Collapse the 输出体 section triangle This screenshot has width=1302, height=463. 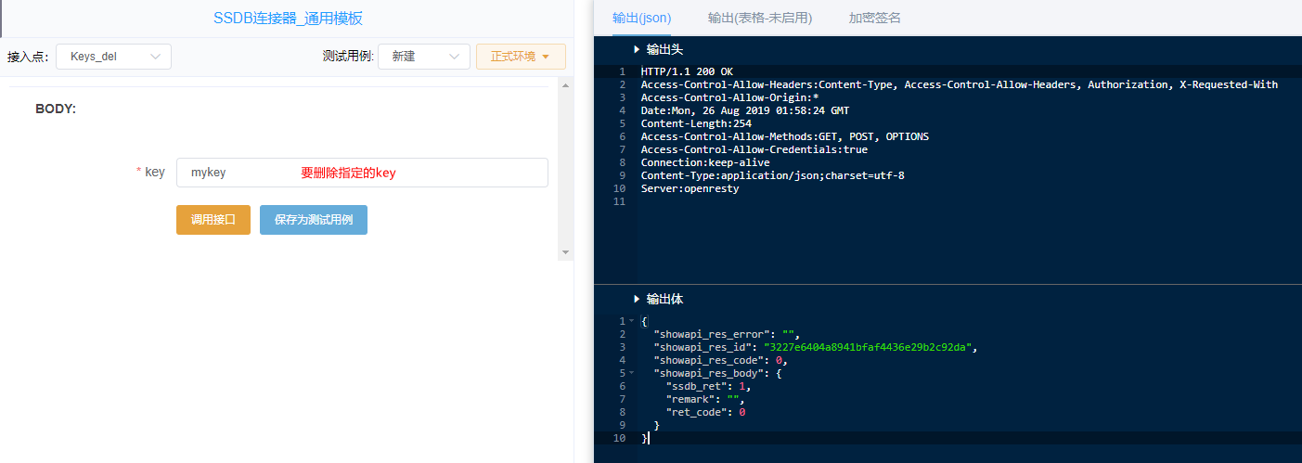(637, 299)
